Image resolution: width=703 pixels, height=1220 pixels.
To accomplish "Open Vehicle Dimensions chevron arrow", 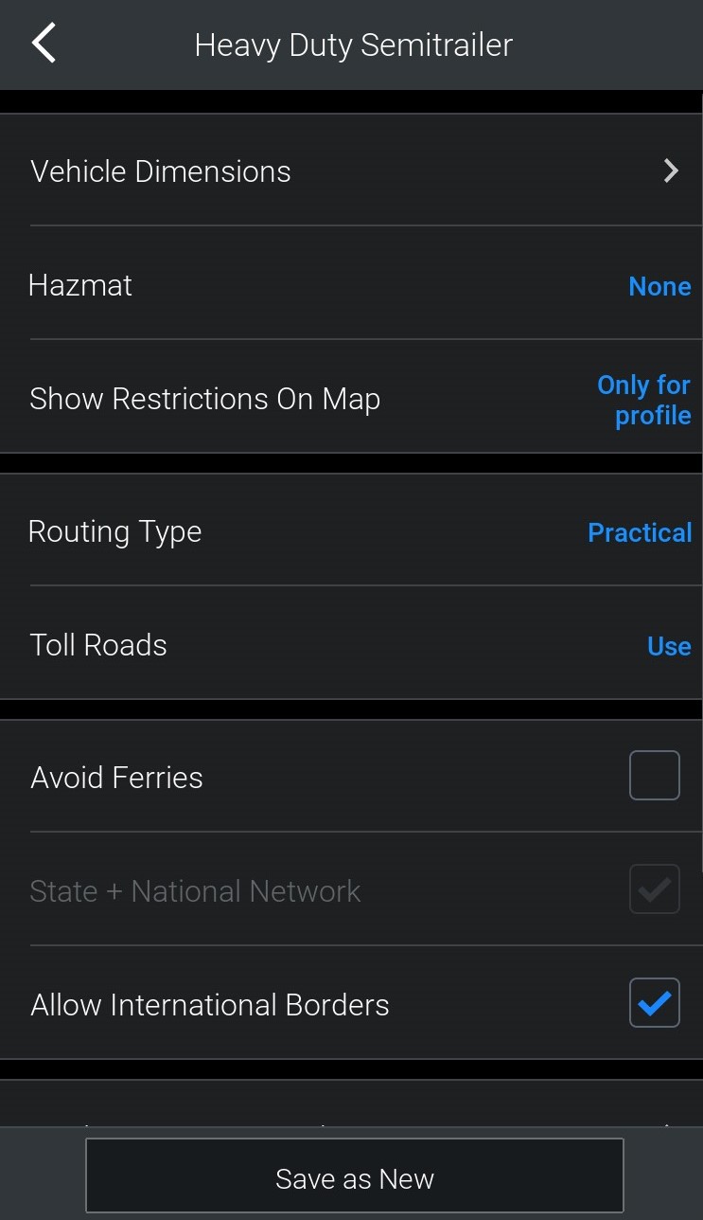I will (x=671, y=171).
